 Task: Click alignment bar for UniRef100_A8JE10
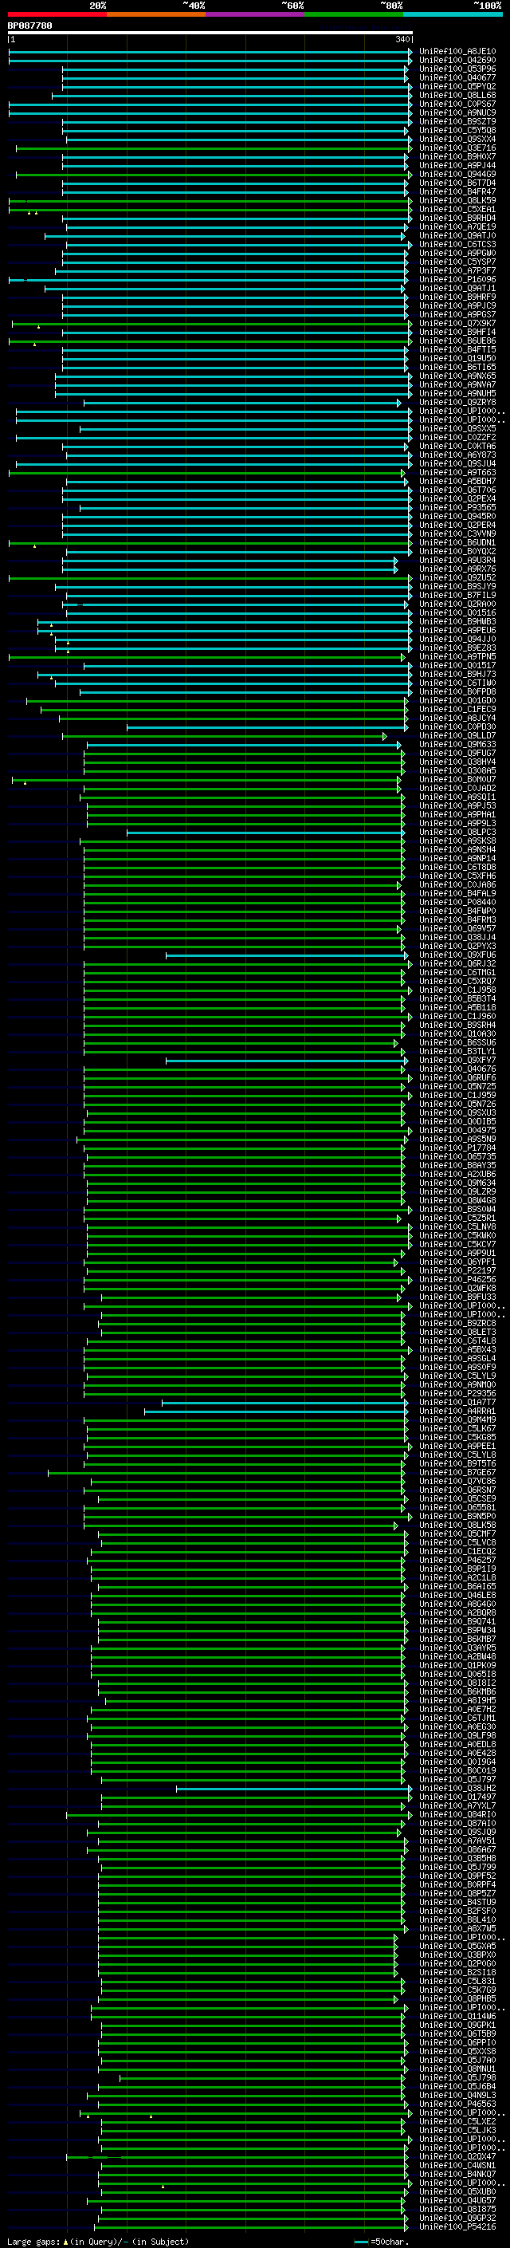coord(210,52)
